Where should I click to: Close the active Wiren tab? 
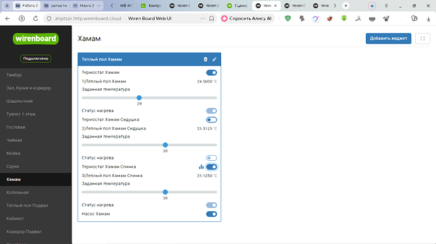[276, 6]
